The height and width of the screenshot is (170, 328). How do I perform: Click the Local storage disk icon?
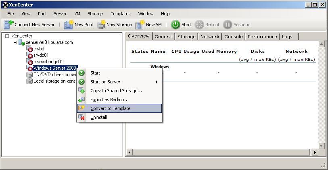point(29,81)
